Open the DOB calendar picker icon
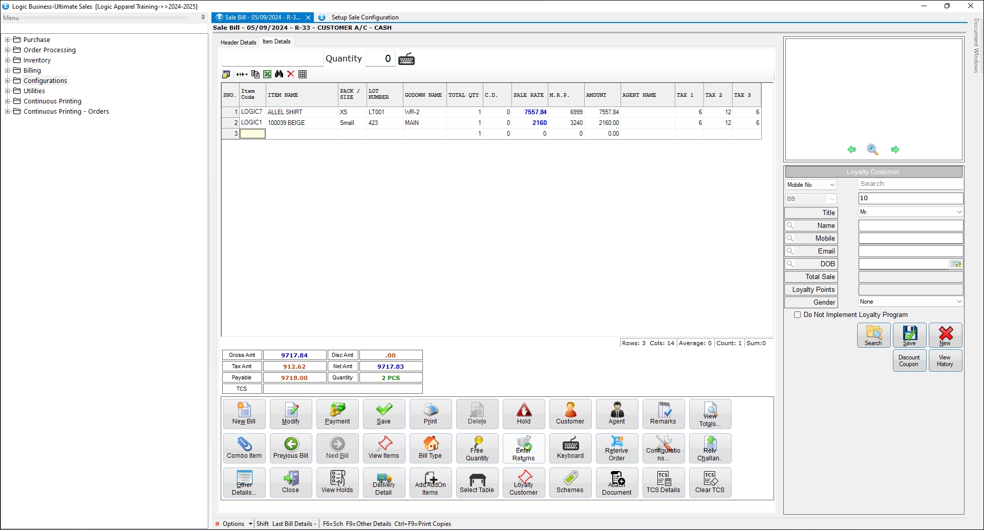The image size is (984, 530). pos(956,264)
